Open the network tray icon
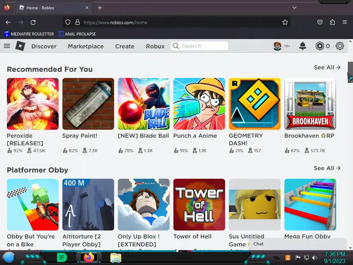This screenshot has height=265, width=353. tap(306, 257)
